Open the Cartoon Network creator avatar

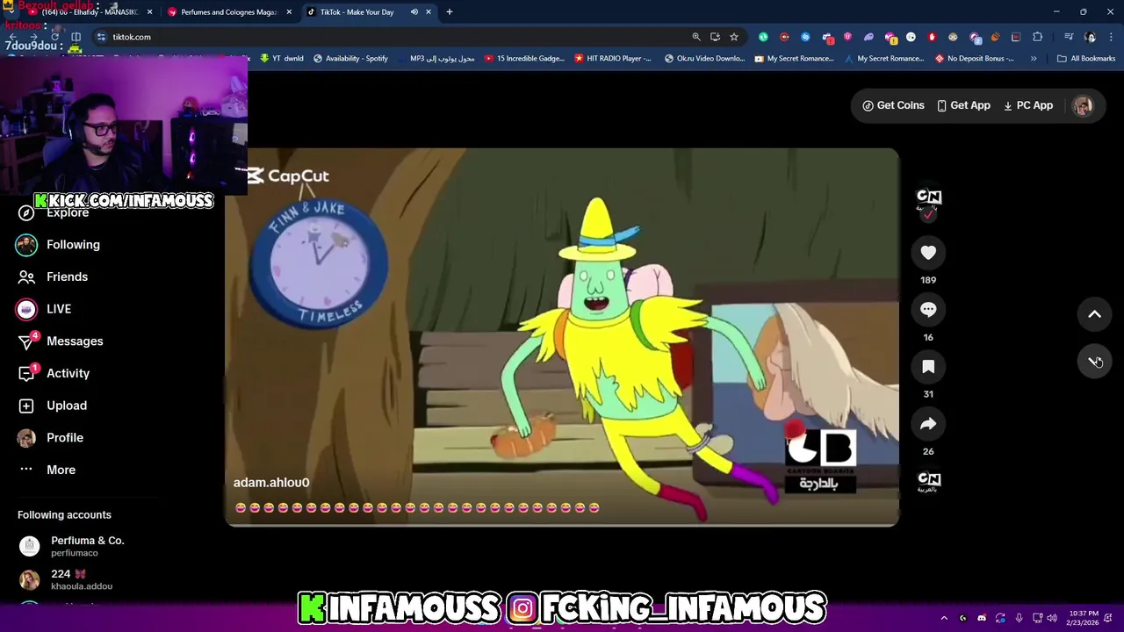pos(928,197)
